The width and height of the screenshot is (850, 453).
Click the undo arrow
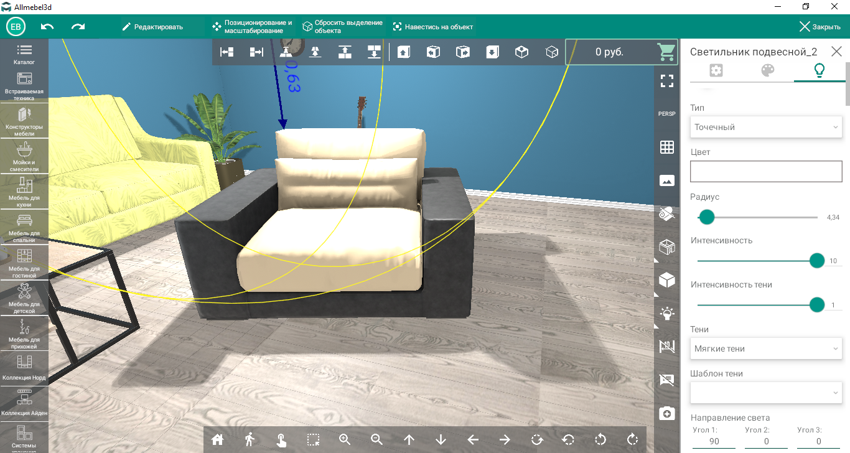47,27
